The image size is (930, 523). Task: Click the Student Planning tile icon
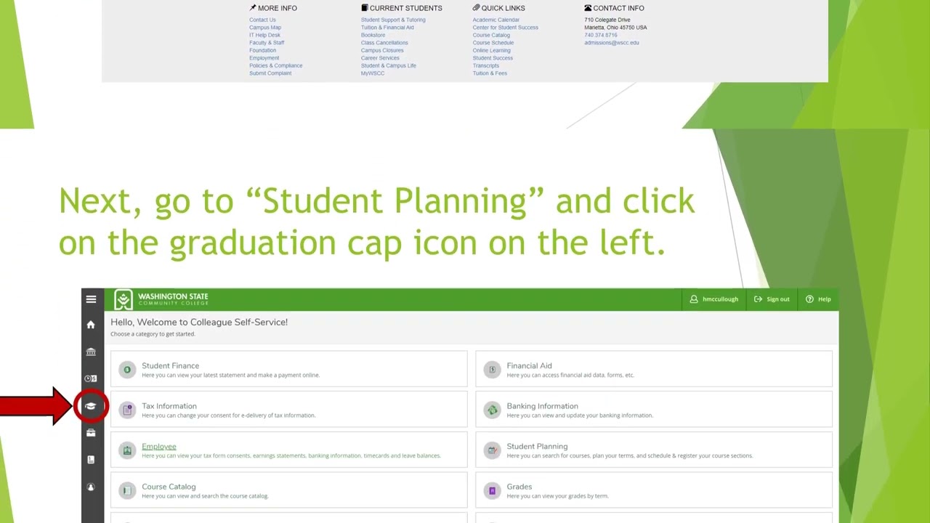[492, 450]
